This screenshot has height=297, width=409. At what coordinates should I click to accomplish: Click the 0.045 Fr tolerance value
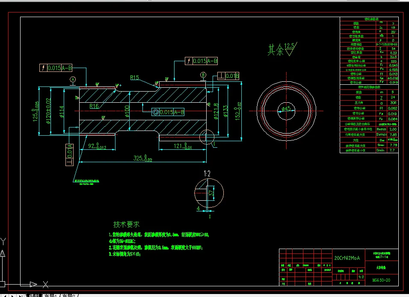coord(393,65)
